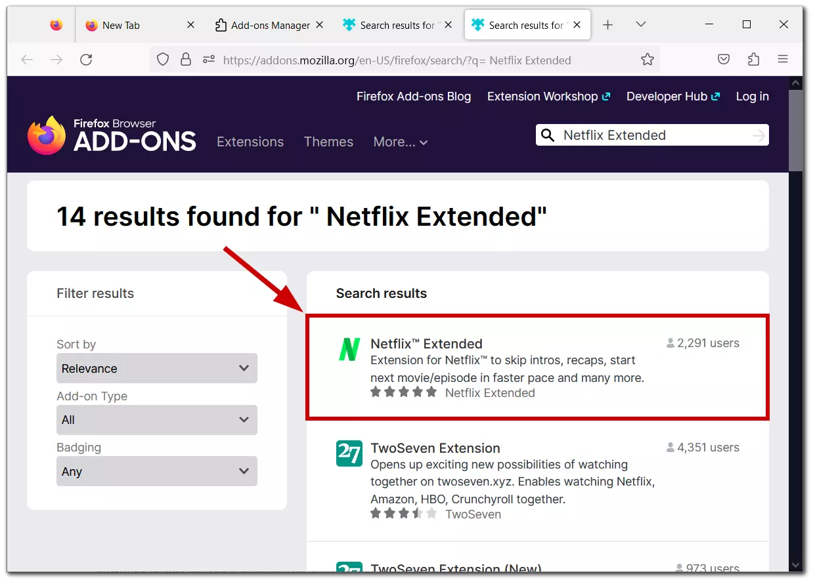Open the Themes section
Image resolution: width=815 pixels, height=584 pixels.
click(328, 142)
